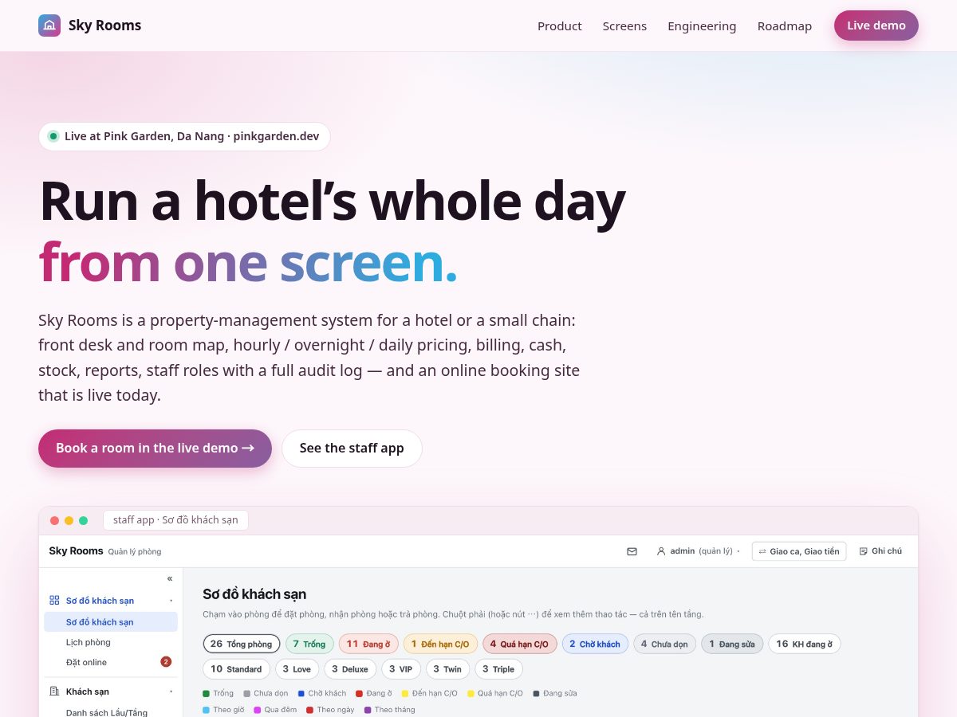Filter by 3 VIP room type
This screenshot has height=717, width=957.
pos(400,669)
